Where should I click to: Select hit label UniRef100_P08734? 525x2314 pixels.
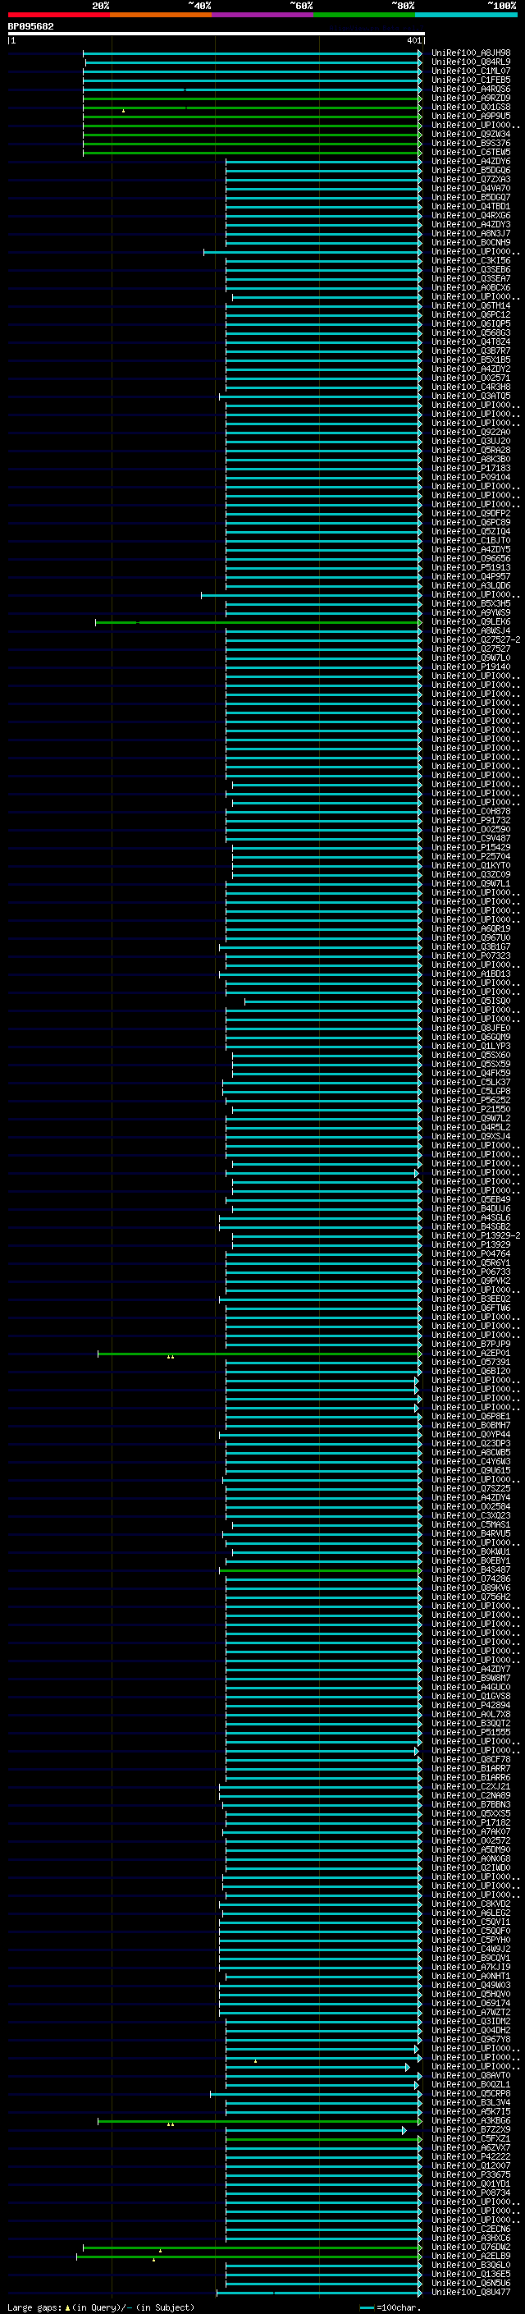pos(471,2192)
